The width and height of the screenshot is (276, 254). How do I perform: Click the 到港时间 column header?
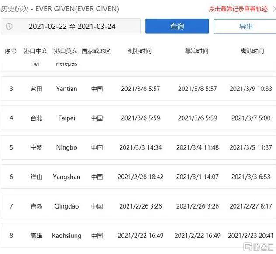[140, 51]
